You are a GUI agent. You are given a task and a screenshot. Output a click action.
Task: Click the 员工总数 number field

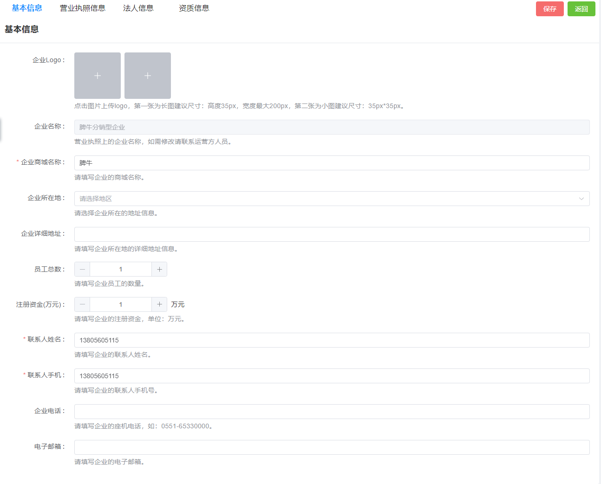click(121, 269)
